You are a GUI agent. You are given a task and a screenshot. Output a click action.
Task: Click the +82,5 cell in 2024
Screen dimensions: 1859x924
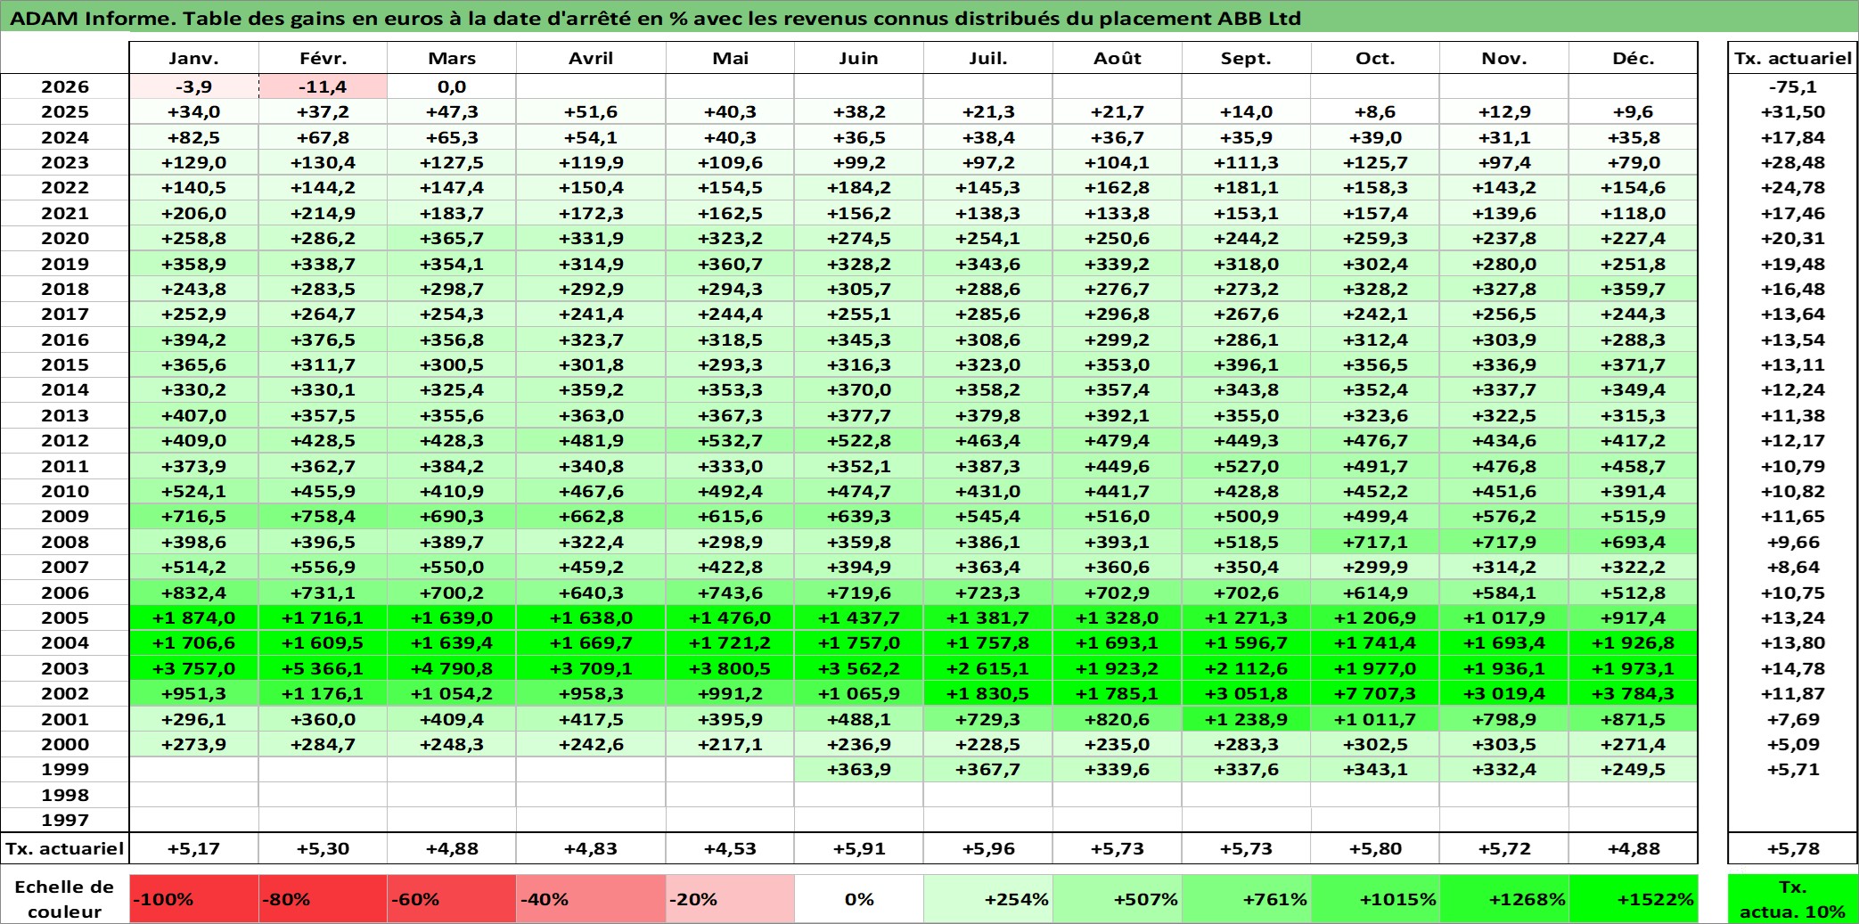(193, 137)
